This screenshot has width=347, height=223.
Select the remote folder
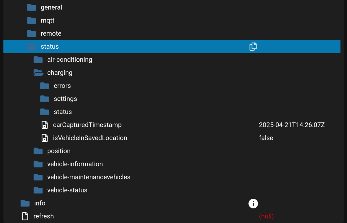[51, 34]
